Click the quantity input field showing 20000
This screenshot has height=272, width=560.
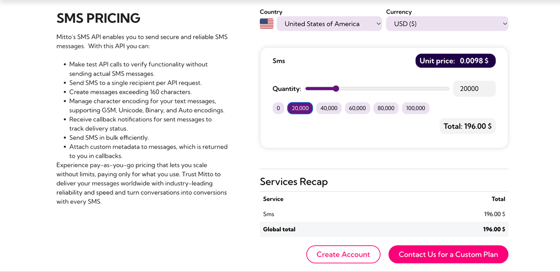[474, 89]
